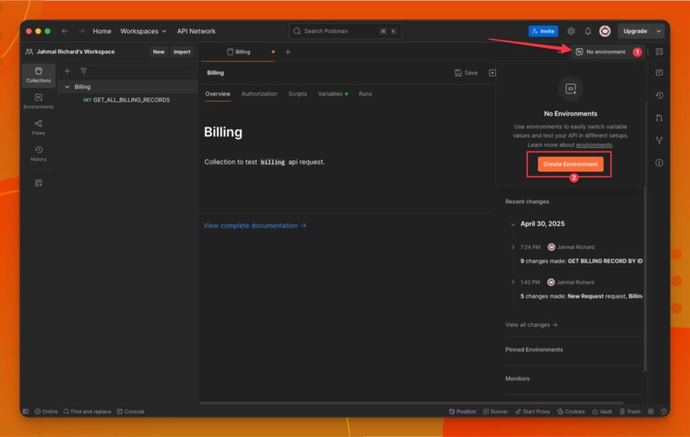Open the forks icon in the right sidebar
The height and width of the screenshot is (437, 690).
pos(659,140)
